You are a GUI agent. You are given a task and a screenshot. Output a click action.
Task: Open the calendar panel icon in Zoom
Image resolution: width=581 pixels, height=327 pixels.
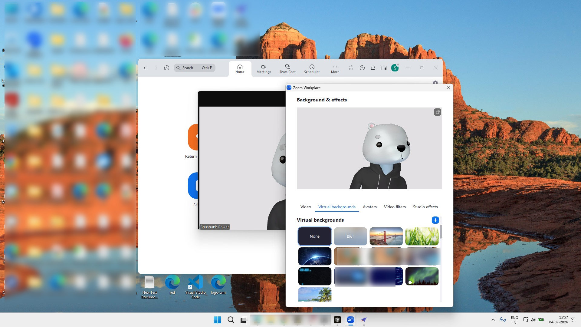coord(384,68)
